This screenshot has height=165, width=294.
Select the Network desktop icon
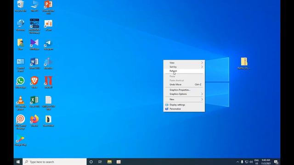click(20, 25)
